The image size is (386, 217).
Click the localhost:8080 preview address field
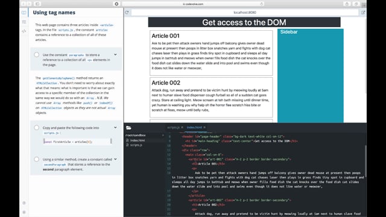coord(245,12)
